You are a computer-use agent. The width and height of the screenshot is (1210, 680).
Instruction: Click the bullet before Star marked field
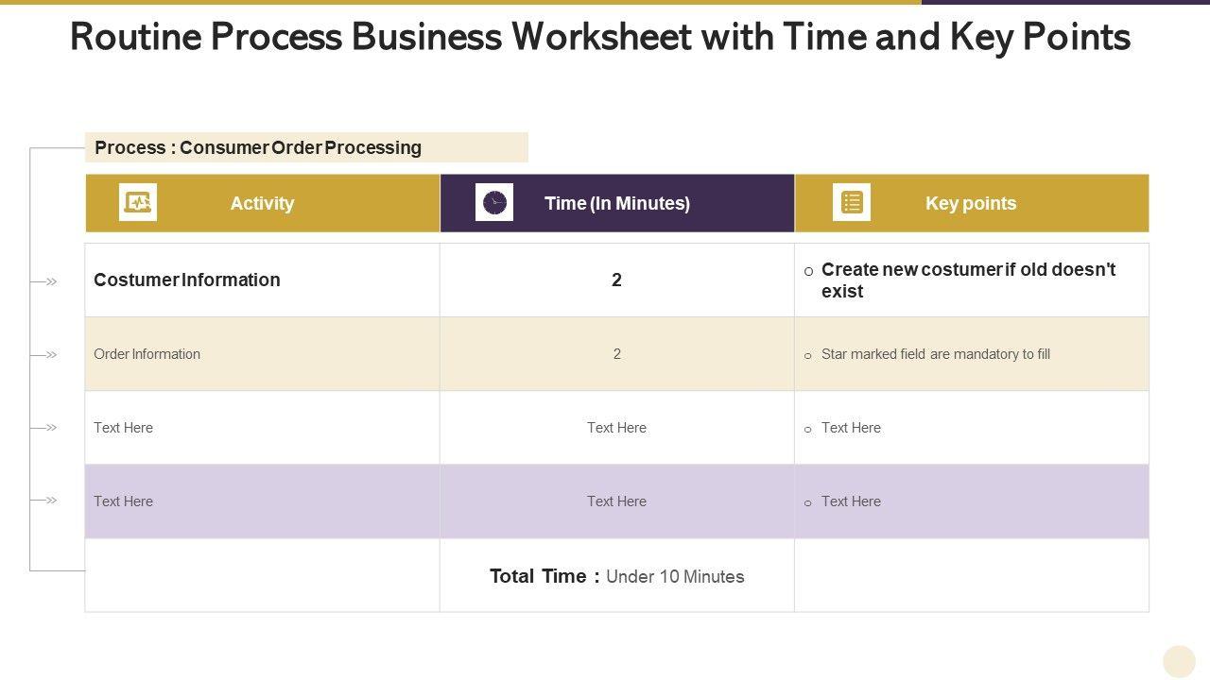coord(808,356)
